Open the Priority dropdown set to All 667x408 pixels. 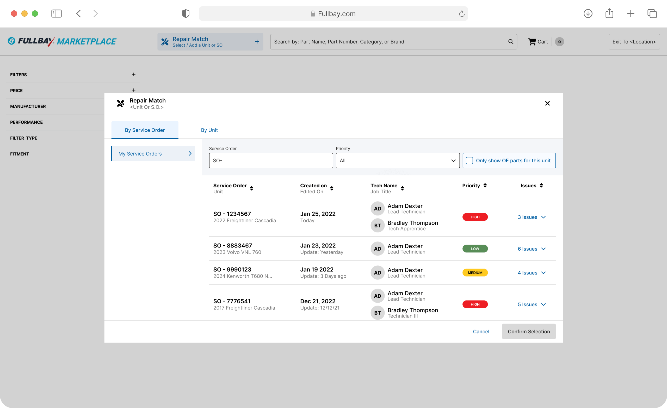397,160
